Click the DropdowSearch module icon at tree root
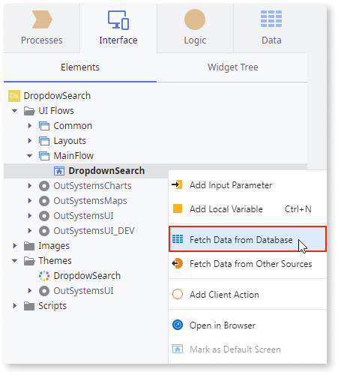The height and width of the screenshot is (375, 338). click(x=14, y=96)
